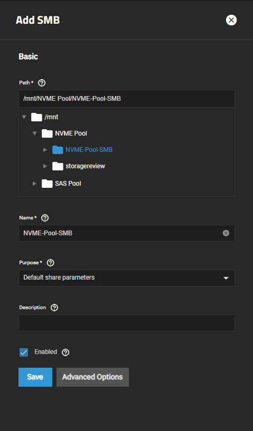
Task: Collapse the NVME Pool tree node
Action: 34,133
